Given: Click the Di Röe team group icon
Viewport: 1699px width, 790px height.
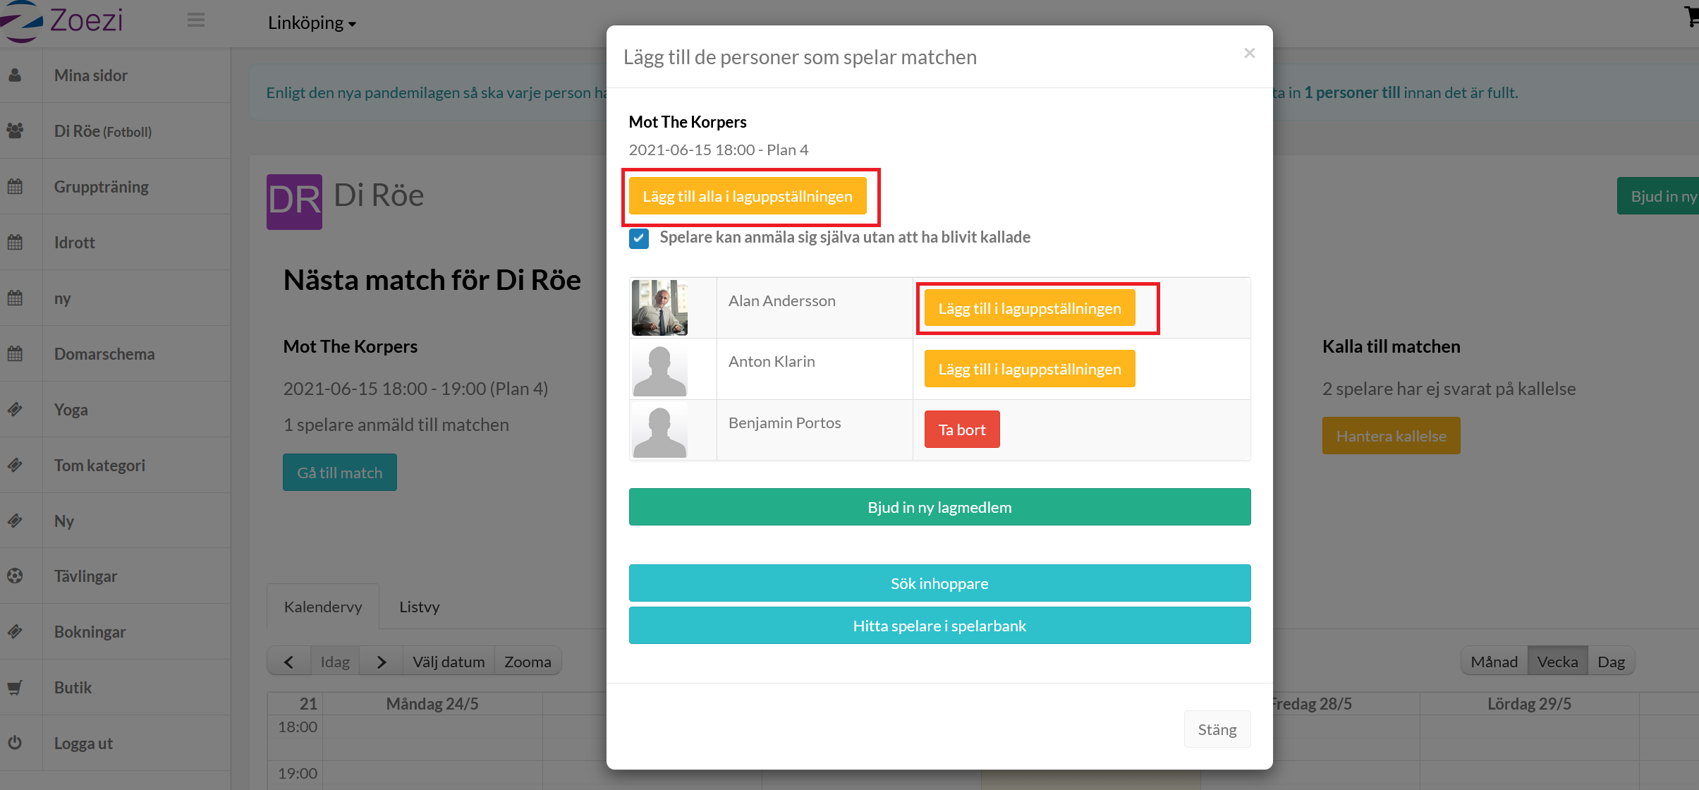Looking at the screenshot, I should pos(15,130).
